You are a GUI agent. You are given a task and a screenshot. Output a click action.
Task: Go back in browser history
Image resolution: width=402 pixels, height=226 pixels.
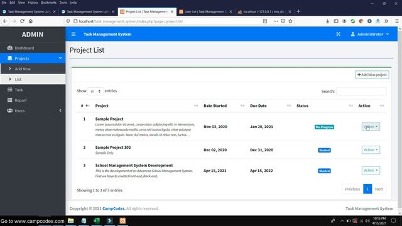tap(5, 21)
